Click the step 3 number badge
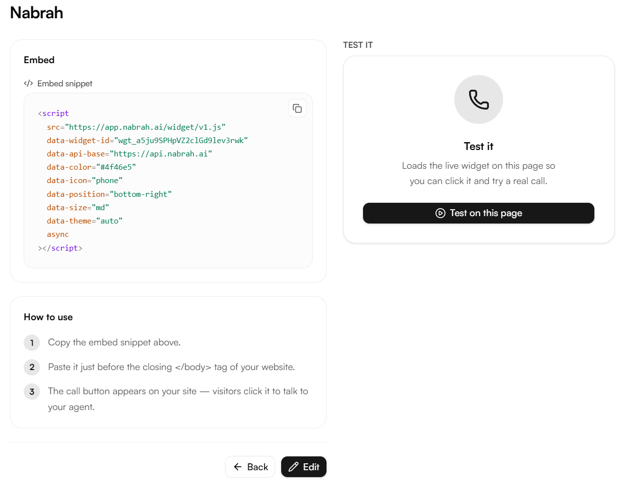This screenshot has height=486, width=621. pyautogui.click(x=32, y=392)
